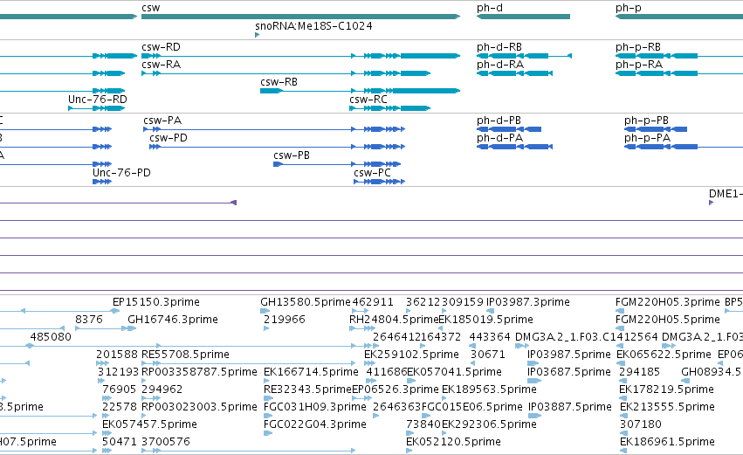The width and height of the screenshot is (743, 455).
Task: Open the RE55708.5prime EST label
Action: coord(185,355)
